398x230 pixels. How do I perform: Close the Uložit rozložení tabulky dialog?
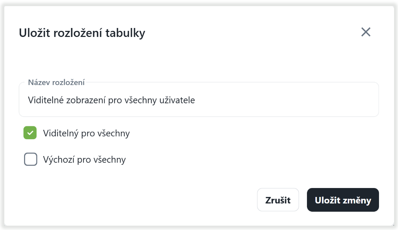(x=366, y=32)
